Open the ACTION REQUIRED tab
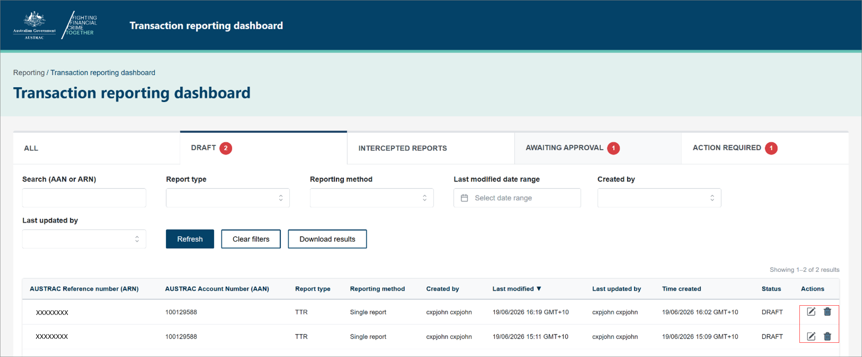This screenshot has height=357, width=862. coord(765,148)
